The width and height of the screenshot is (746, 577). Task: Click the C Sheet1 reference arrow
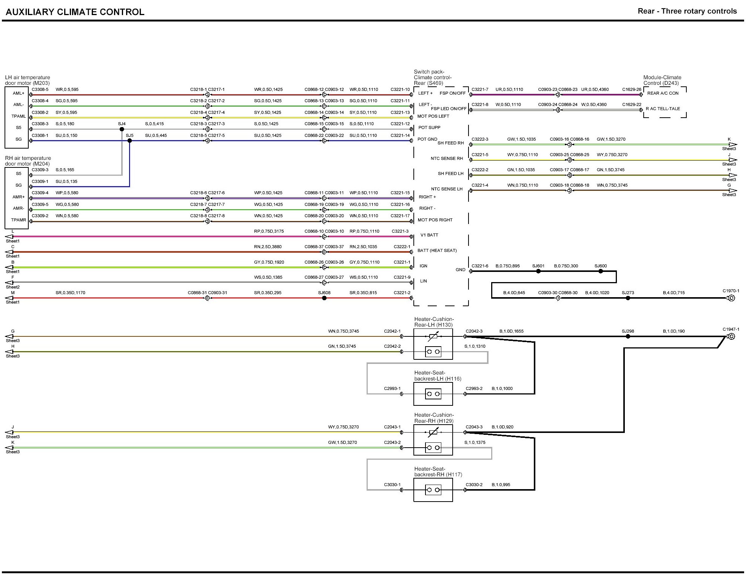(9, 252)
